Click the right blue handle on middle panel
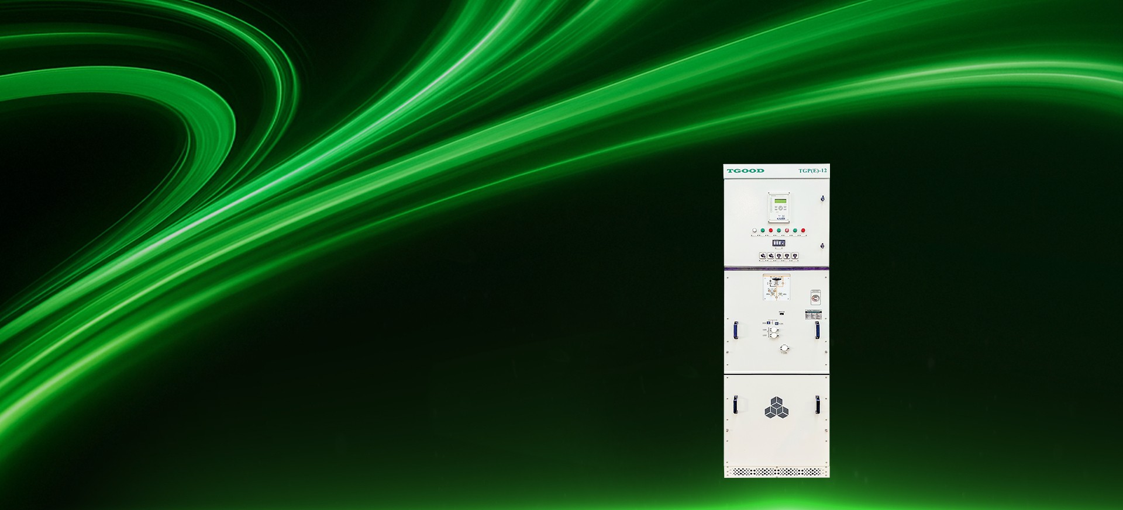 coord(817,330)
